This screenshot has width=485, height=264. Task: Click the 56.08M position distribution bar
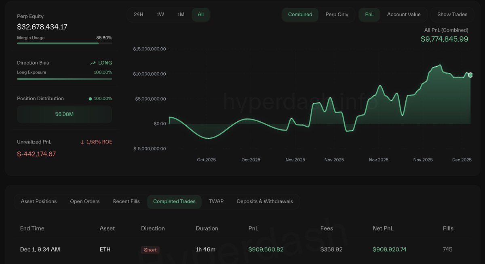point(64,114)
